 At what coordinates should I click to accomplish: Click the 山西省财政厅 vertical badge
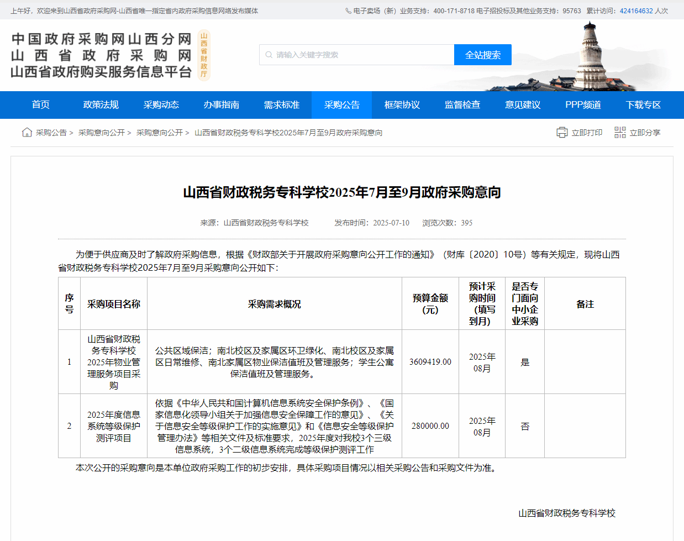tap(204, 55)
